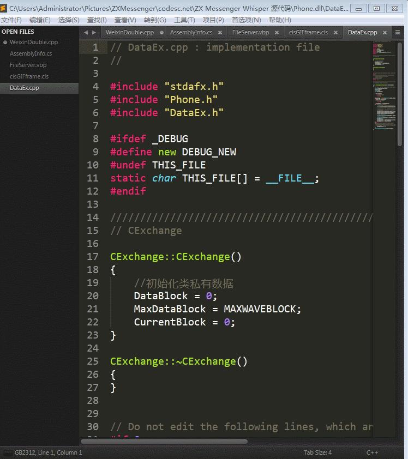Maximize the Sublime Text window
Screen dimensions: 408x459
point(377,9)
